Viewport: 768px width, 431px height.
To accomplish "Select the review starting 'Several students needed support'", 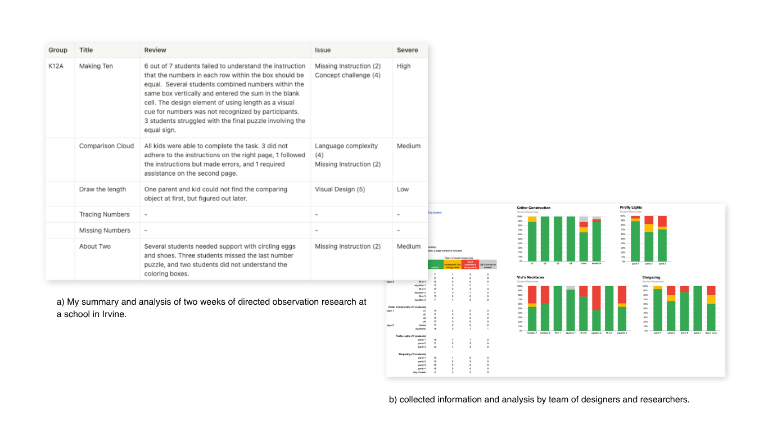I will point(220,260).
